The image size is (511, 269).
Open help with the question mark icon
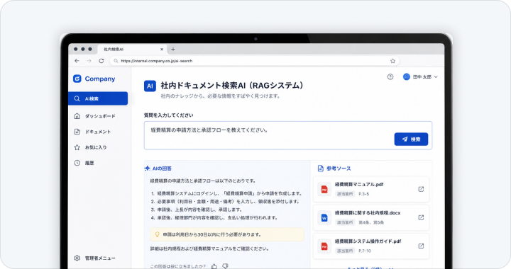[390, 76]
